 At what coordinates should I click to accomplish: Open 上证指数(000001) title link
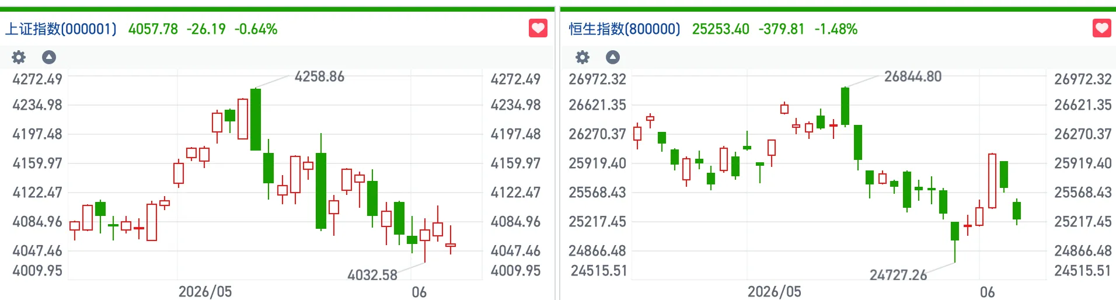(61, 29)
